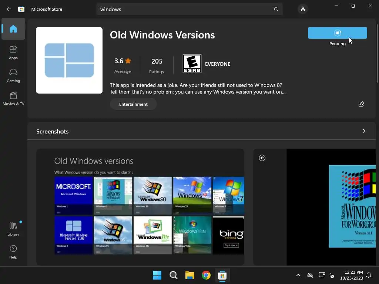Image resolution: width=379 pixels, height=284 pixels.
Task: Open File Explorer from the taskbar
Action: (x=190, y=275)
